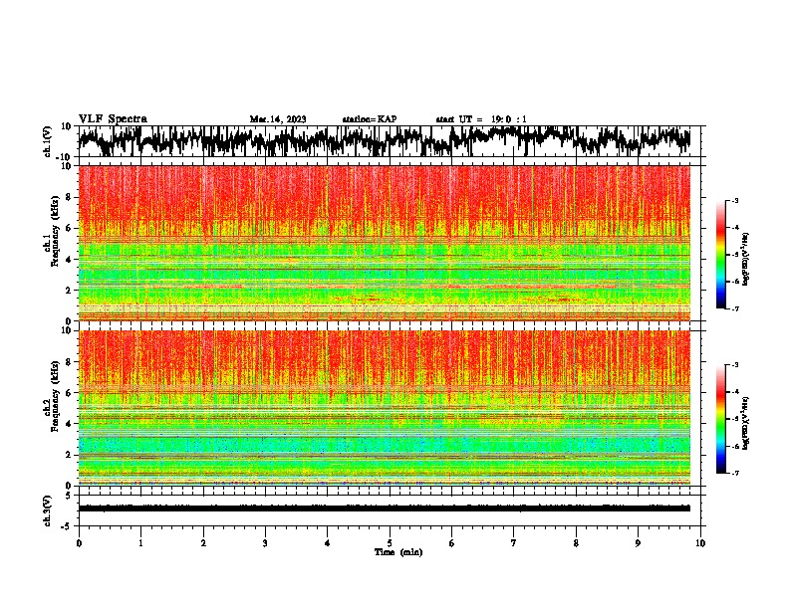
Task: Click the time axis tick label '2'
Action: 203,543
